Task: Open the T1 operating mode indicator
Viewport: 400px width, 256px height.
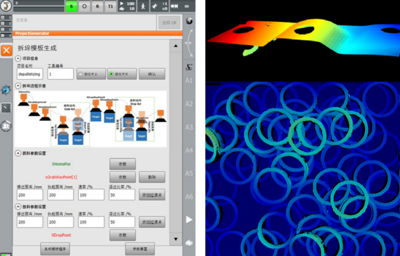Action: [110, 6]
